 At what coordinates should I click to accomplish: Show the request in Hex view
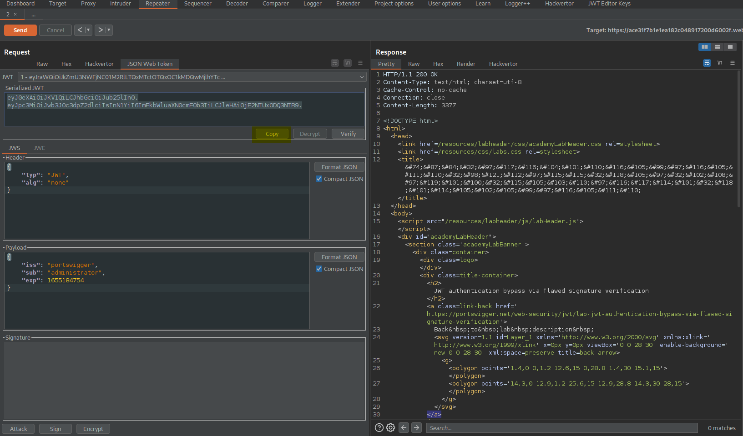66,64
